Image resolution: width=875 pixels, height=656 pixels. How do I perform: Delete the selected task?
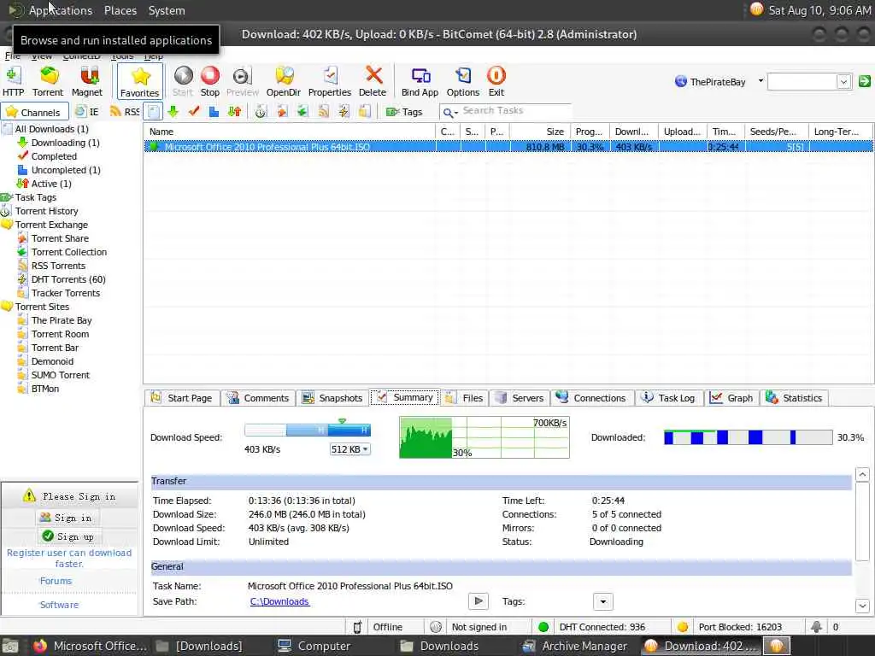pyautogui.click(x=373, y=81)
